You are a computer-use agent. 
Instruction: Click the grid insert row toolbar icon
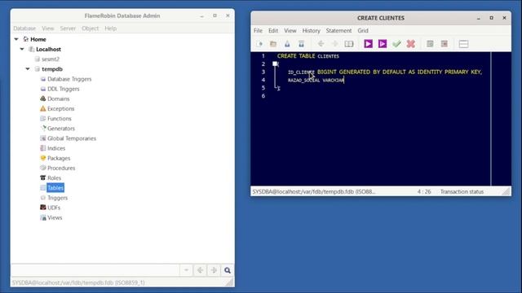point(430,44)
